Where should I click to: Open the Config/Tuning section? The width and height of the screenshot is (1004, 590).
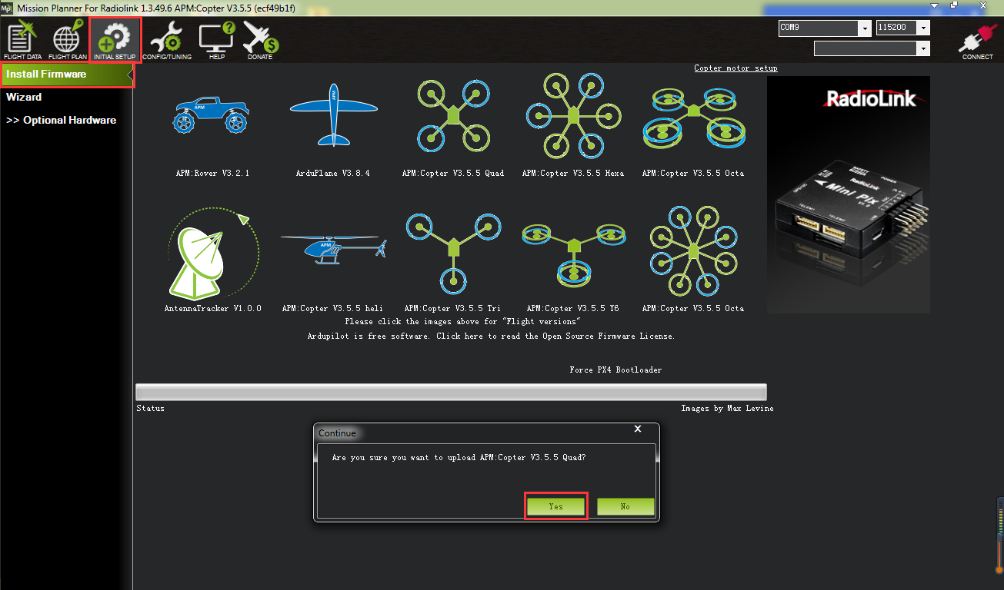click(x=166, y=40)
